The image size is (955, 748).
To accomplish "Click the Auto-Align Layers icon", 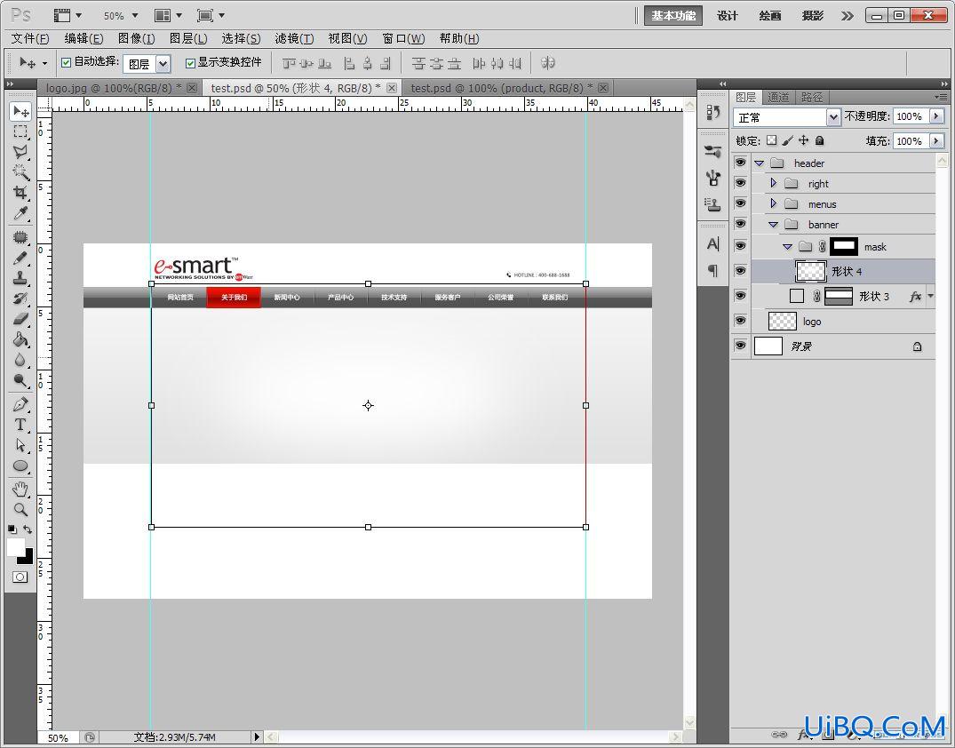I will tap(547, 63).
